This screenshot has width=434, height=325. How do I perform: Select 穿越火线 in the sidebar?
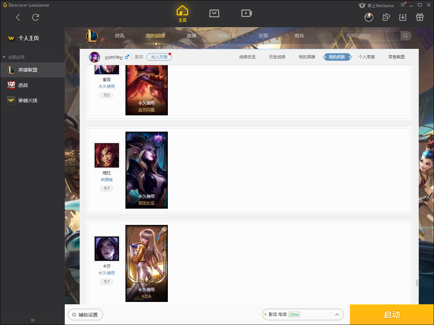pyautogui.click(x=32, y=100)
